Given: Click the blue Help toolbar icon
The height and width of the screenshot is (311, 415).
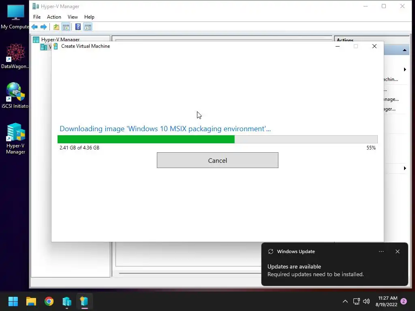Looking at the screenshot, I should point(78,27).
